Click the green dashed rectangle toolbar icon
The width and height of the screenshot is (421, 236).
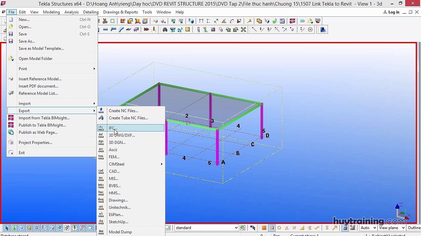112,21
